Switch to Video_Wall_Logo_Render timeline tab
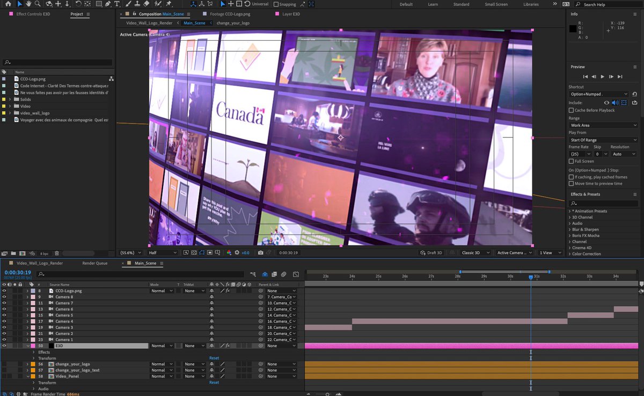Image resolution: width=644 pixels, height=396 pixels. pyautogui.click(x=40, y=263)
